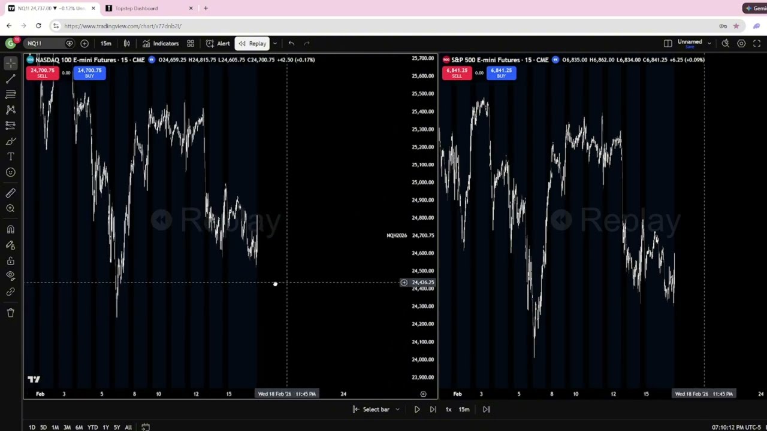Screen dimensions: 767x431
Task: Open NASDAQ chart time axis settings icon
Action: click(x=423, y=394)
